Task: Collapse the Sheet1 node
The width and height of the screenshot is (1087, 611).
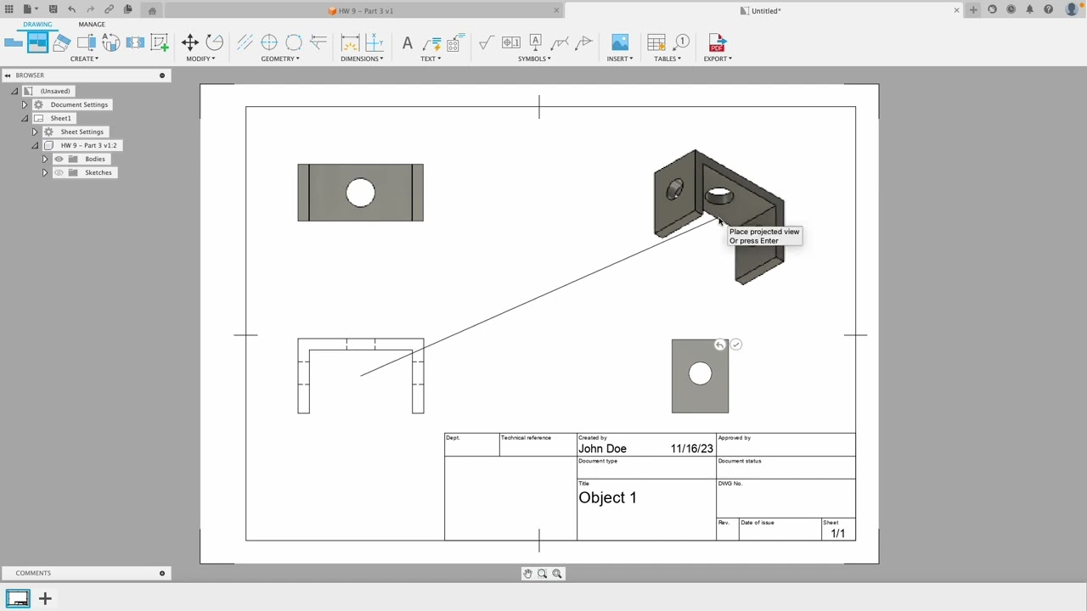Action: pyautogui.click(x=25, y=118)
